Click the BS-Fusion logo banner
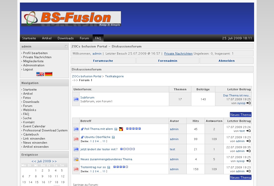274x186 pixels. (71, 19)
